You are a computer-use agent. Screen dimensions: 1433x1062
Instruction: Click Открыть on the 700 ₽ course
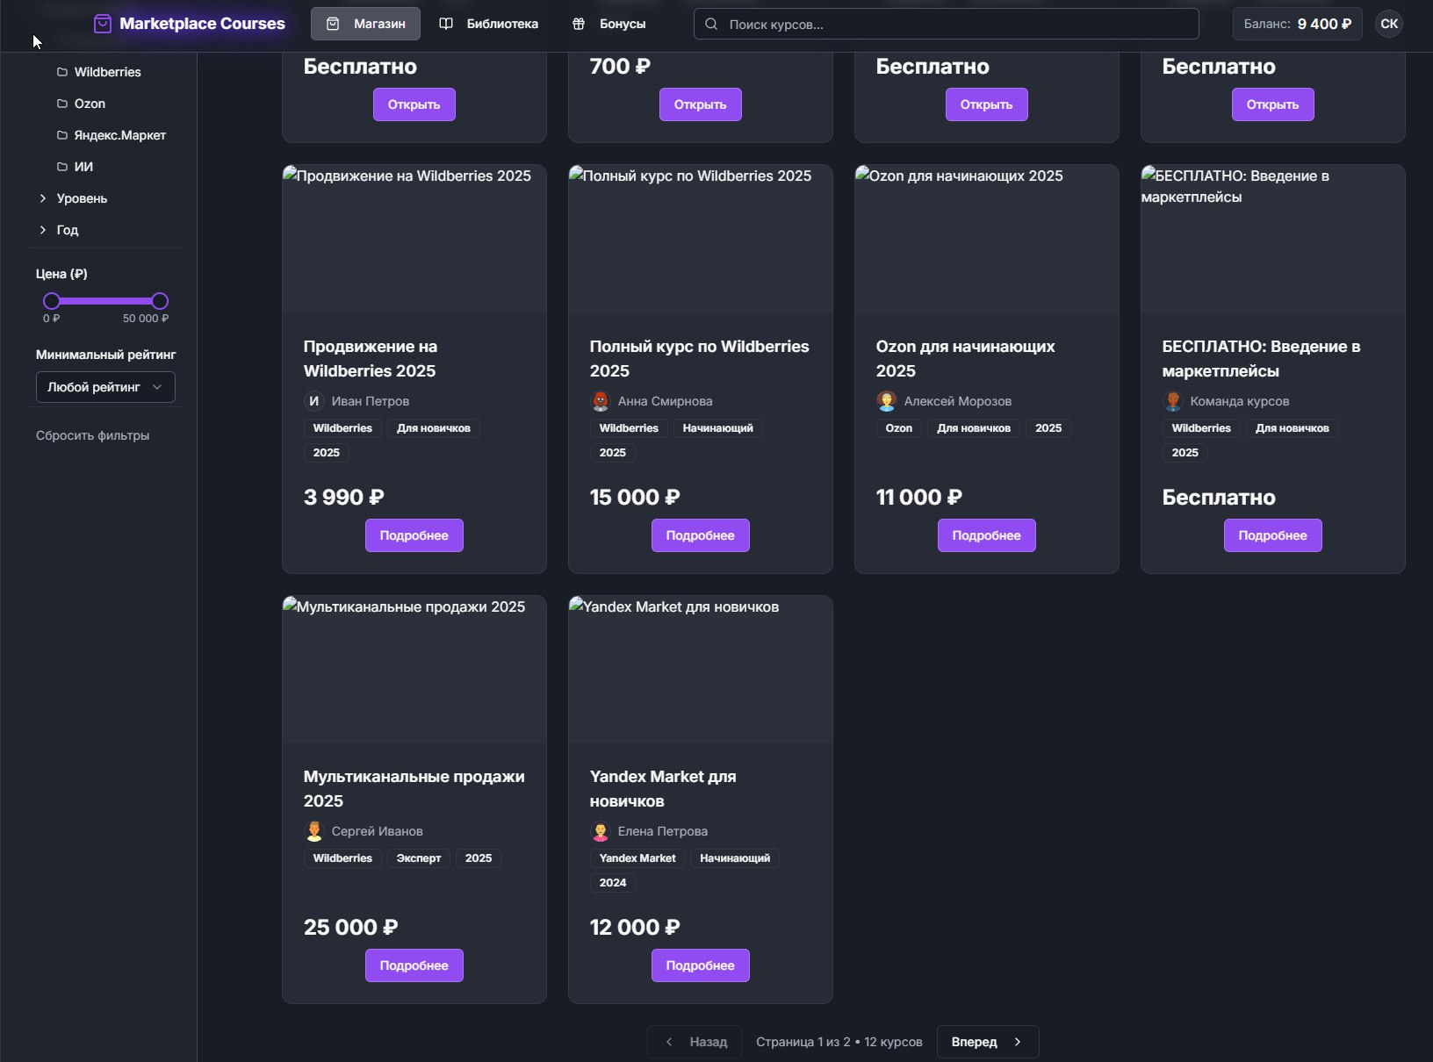tap(701, 104)
